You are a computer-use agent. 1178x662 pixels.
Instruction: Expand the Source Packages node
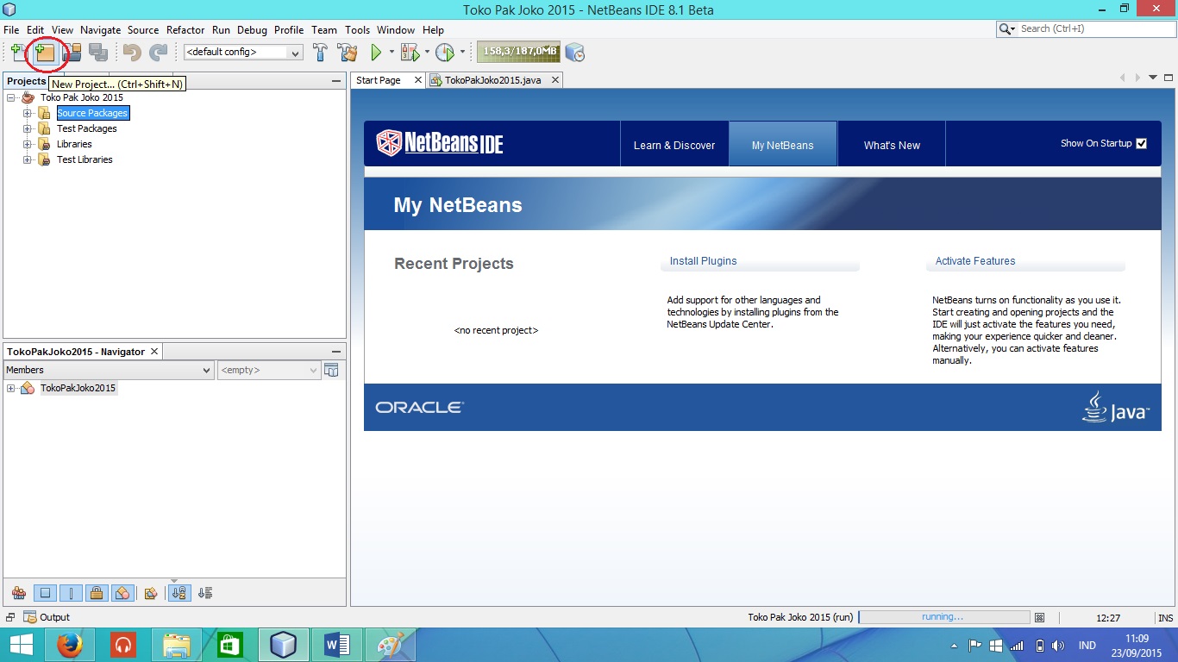point(28,113)
